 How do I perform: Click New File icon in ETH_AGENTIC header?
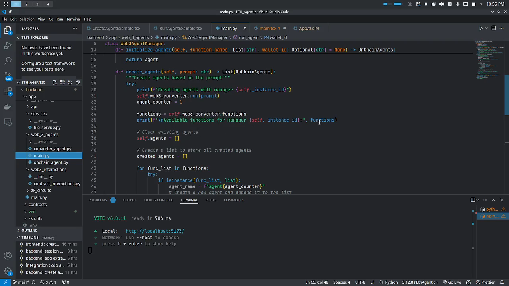click(55, 82)
